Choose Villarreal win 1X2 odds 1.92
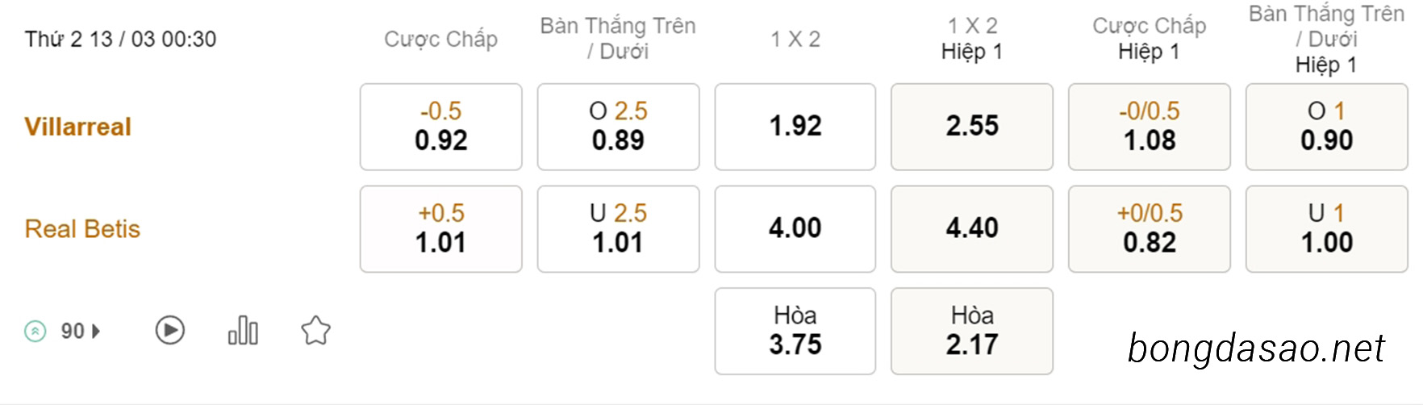The height and width of the screenshot is (405, 1423). [x=795, y=127]
